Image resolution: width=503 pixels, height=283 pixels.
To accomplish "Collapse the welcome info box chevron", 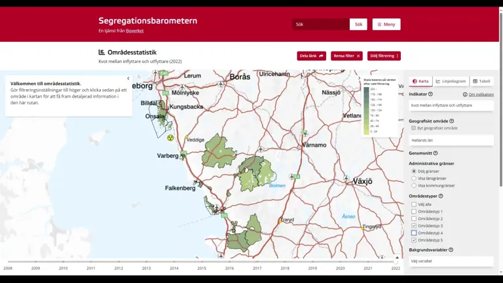I will (128, 79).
